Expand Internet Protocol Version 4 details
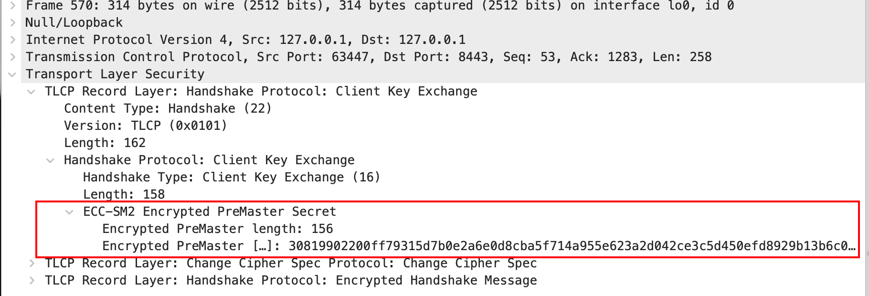Image resolution: width=869 pixels, height=296 pixels. tap(13, 40)
